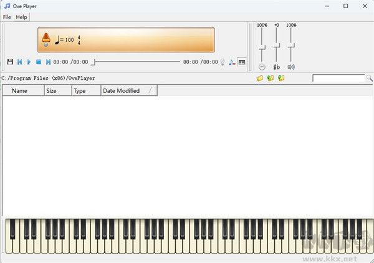Skip to the previous track
374x263 pixels.
click(x=19, y=62)
